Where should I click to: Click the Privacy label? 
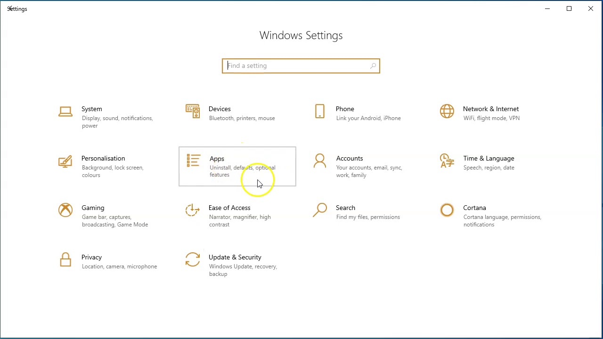(91, 257)
